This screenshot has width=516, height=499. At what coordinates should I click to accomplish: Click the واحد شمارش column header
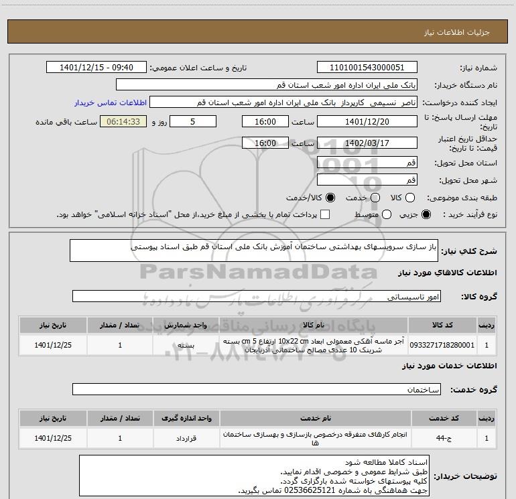[186, 325]
